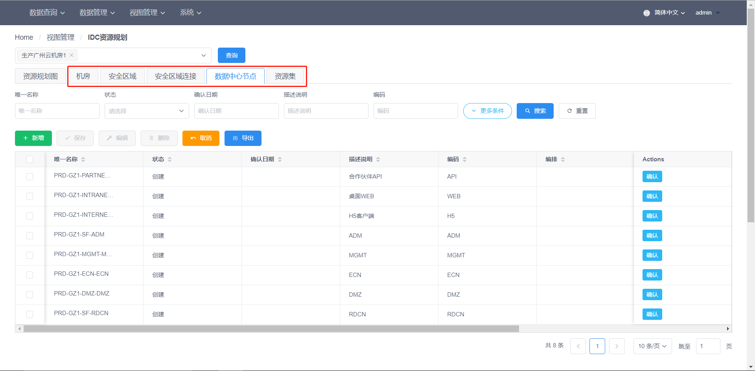
Task: Click the 新增 add button
Action: pos(33,138)
